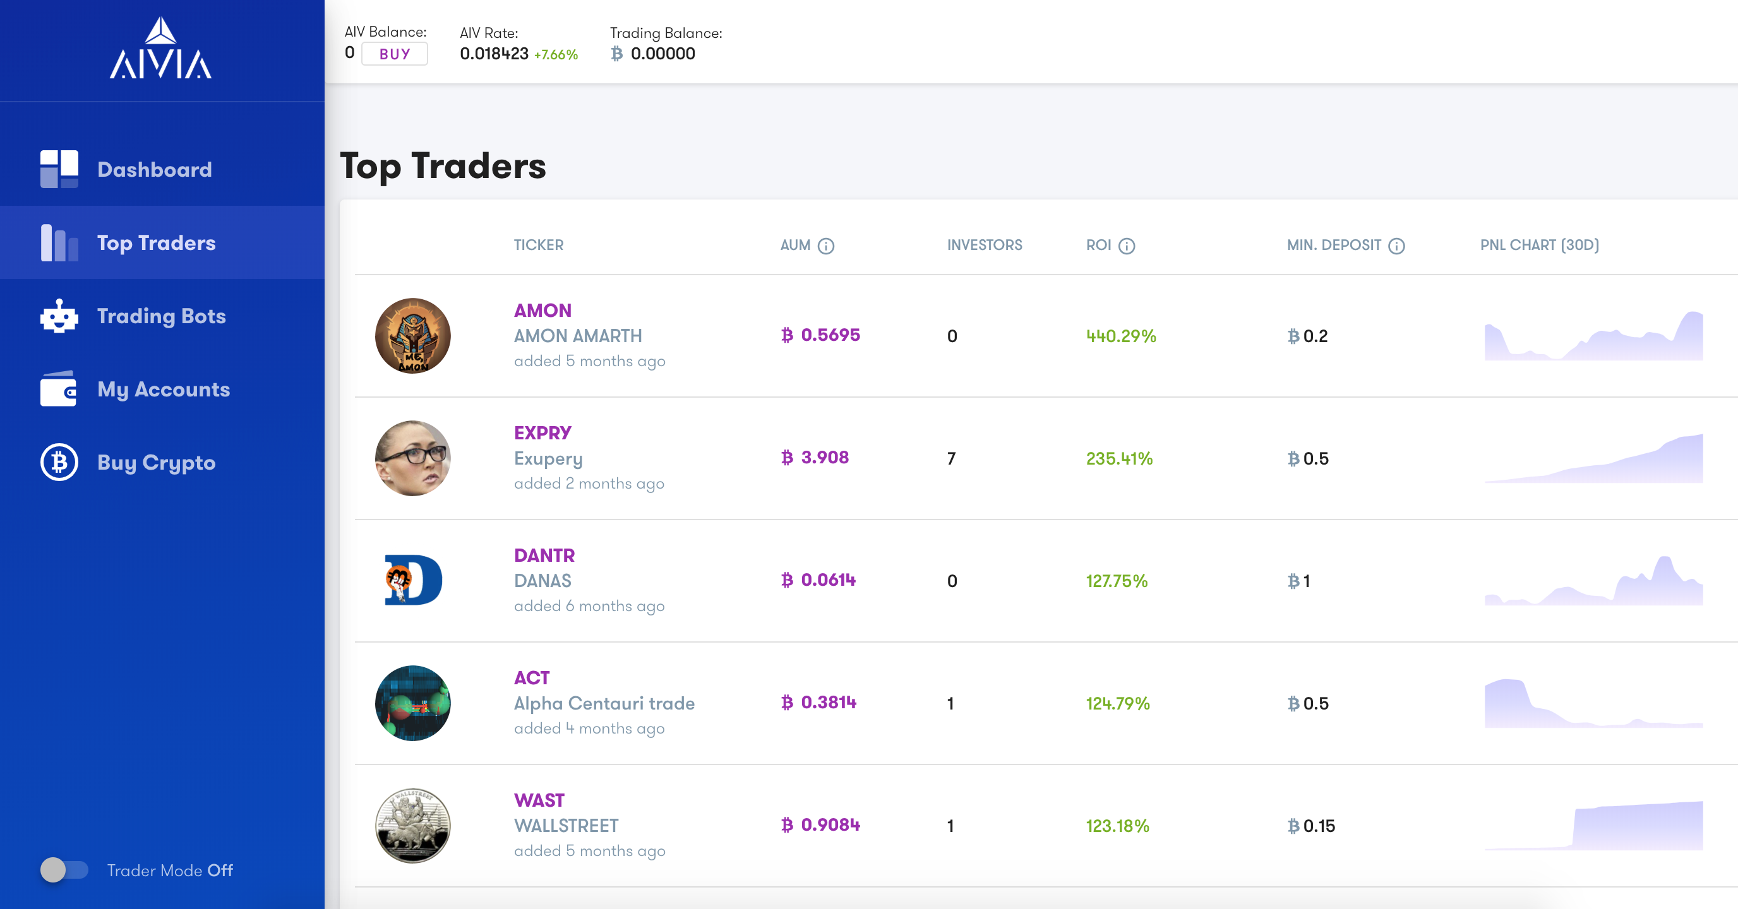Image resolution: width=1738 pixels, height=909 pixels.
Task: Click EXPRY investors count 7
Action: tap(951, 458)
